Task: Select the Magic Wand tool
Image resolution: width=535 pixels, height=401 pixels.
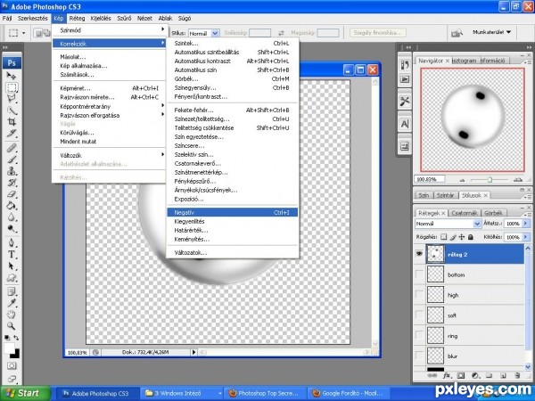Action: tap(12, 110)
